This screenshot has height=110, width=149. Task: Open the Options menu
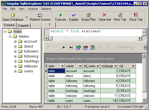point(46,9)
